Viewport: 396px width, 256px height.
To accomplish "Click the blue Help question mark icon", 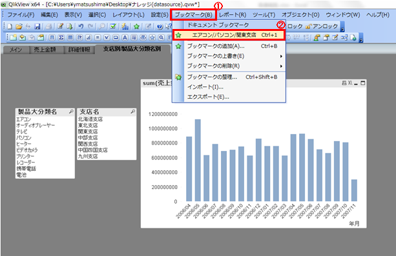I will pyautogui.click(x=160, y=26).
